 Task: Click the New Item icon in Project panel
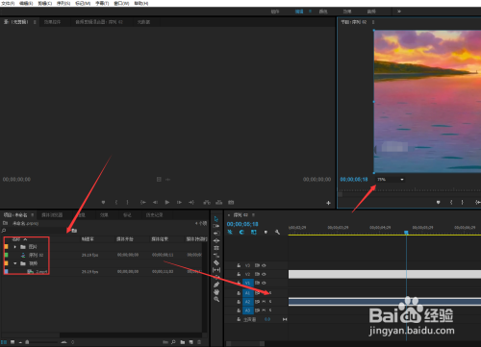(191, 342)
